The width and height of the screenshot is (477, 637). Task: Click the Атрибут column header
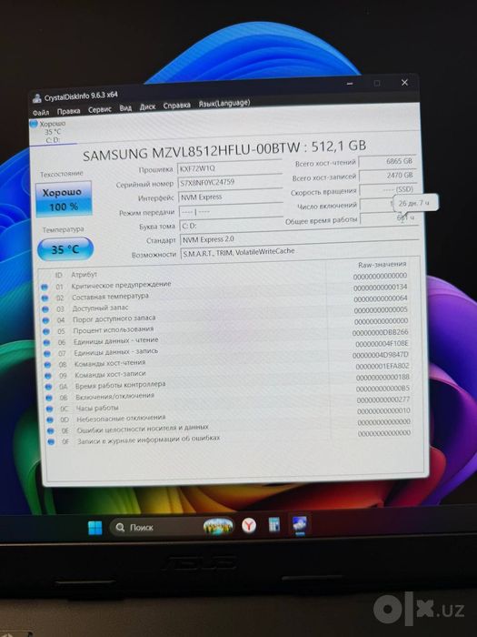point(84,274)
